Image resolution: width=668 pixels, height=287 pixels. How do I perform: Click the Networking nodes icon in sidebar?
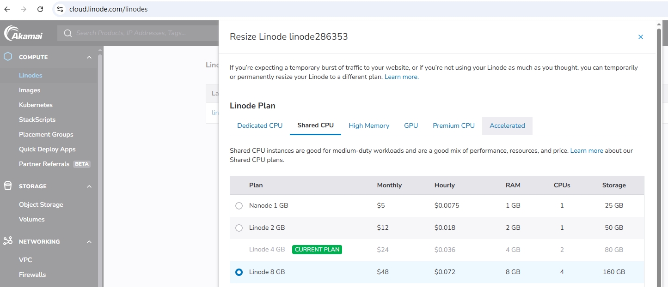coord(7,241)
